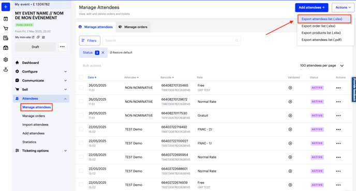Check the row with barcode 66402722674939

click(81, 185)
